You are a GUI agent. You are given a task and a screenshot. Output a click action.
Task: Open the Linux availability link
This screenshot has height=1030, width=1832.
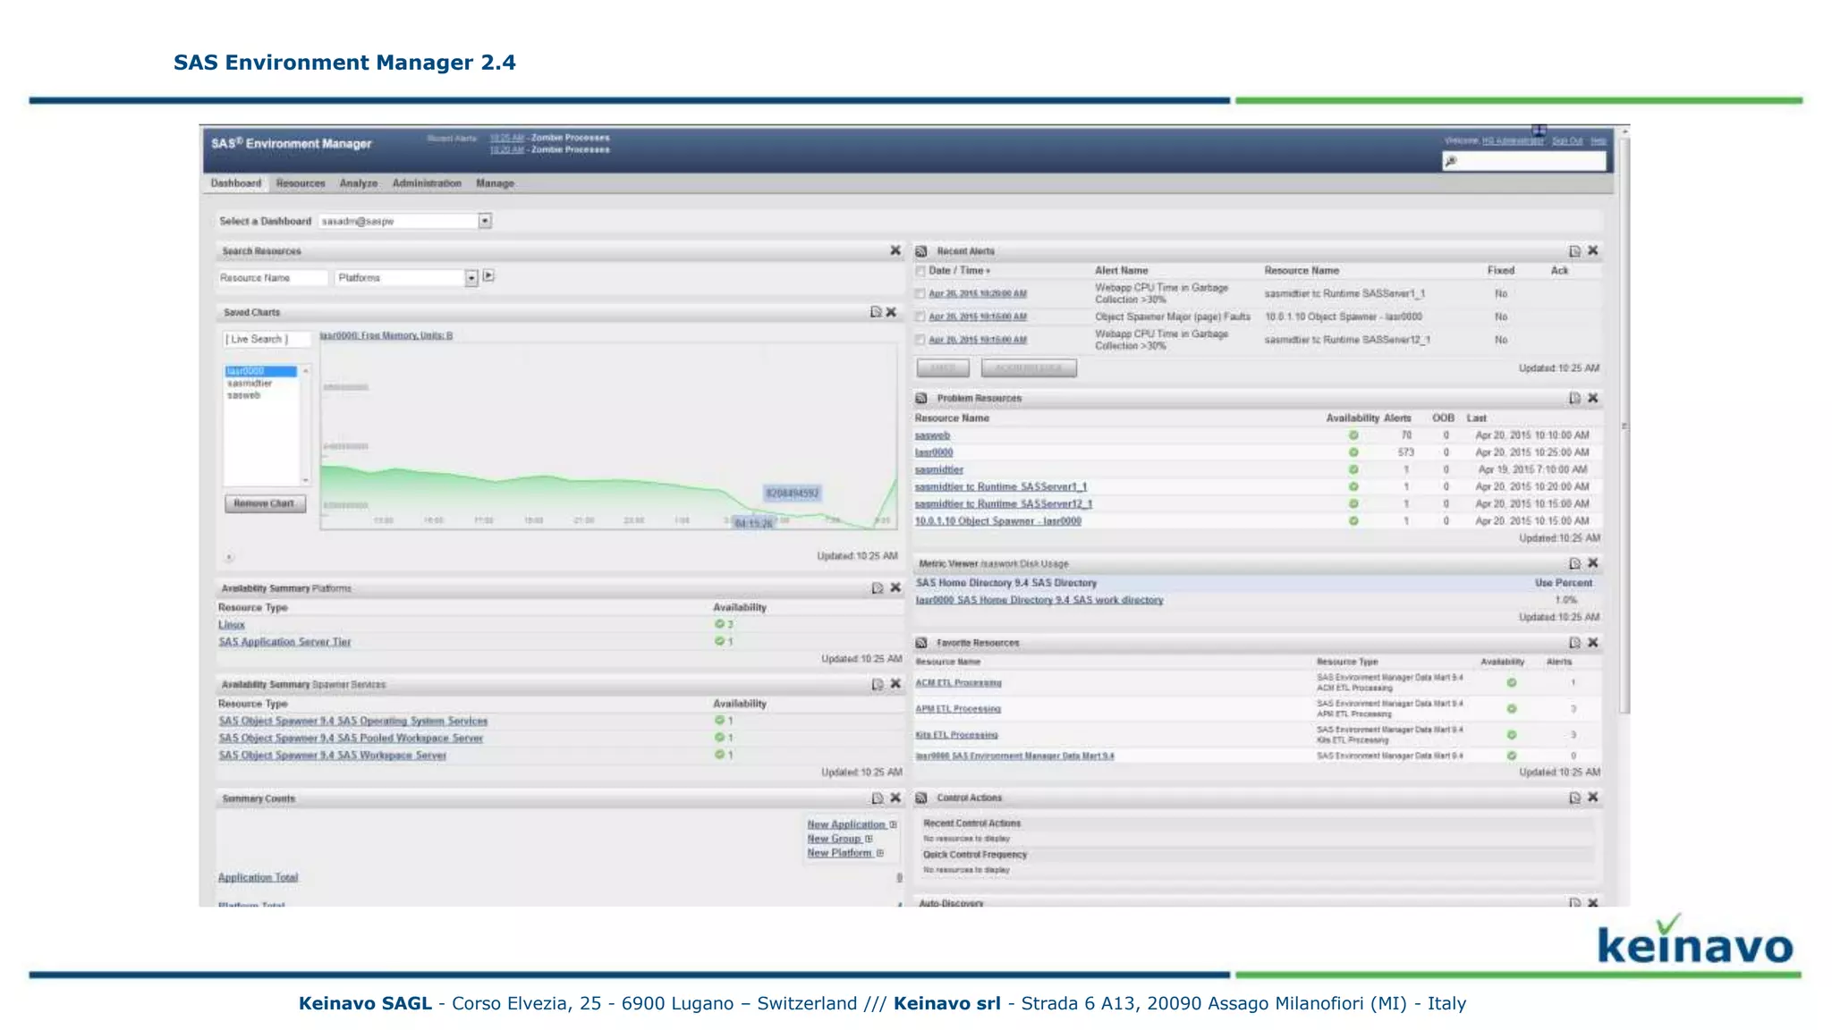(232, 625)
